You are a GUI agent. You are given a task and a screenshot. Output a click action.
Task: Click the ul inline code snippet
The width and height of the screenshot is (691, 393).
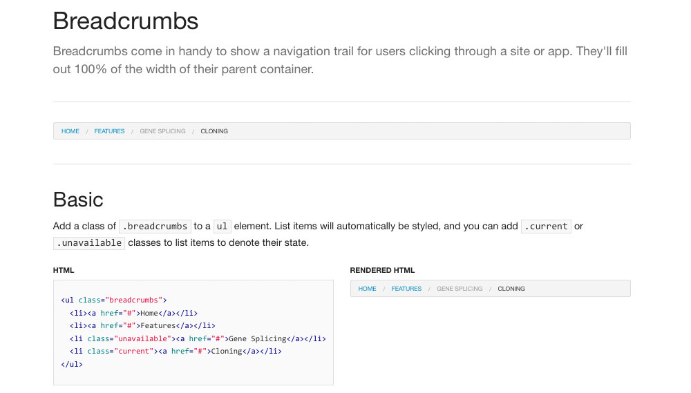[x=222, y=227]
